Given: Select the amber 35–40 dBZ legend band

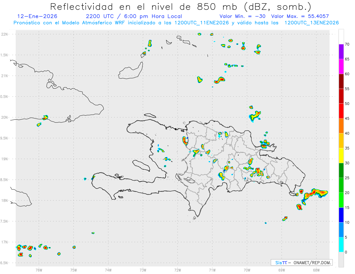Looking at the screenshot, I should (341, 141).
